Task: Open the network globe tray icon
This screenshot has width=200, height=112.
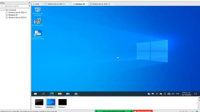Action: pos(169,94)
